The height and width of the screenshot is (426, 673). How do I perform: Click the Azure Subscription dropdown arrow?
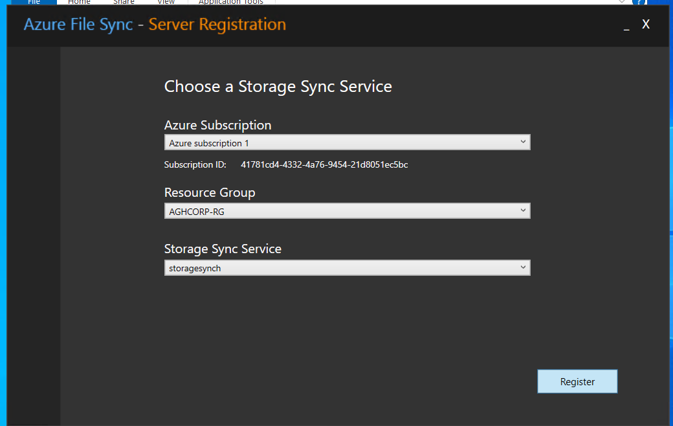[x=523, y=142]
